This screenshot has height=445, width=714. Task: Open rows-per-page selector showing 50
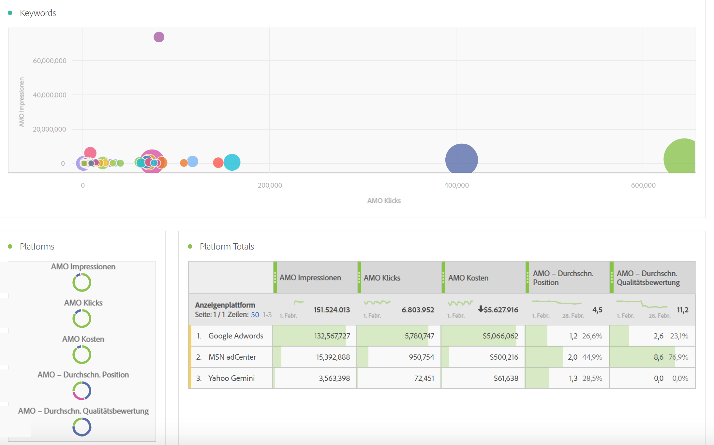255,315
